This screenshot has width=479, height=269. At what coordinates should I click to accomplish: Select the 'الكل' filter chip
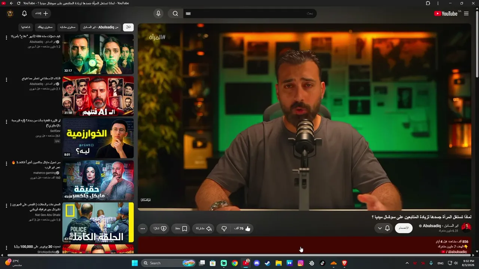pos(128,27)
